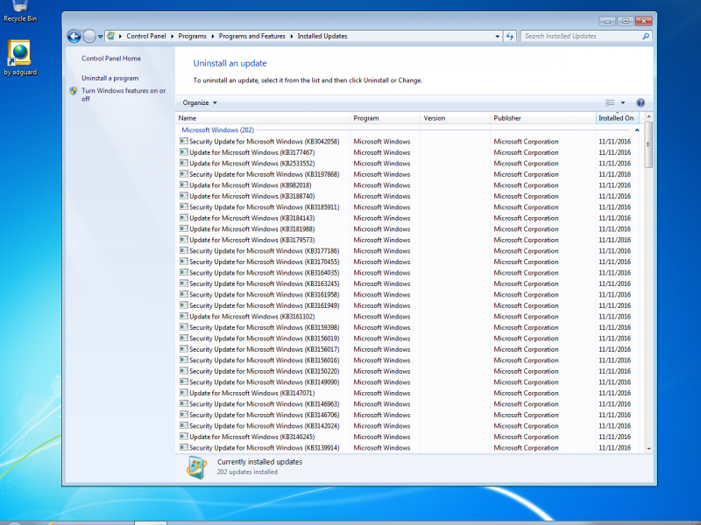Open address bar previous locations dropdown

pos(497,36)
